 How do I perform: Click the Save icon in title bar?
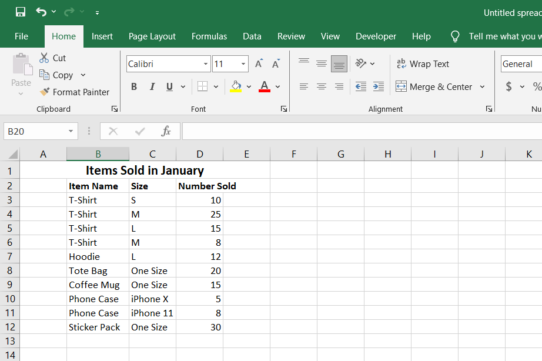pyautogui.click(x=21, y=12)
